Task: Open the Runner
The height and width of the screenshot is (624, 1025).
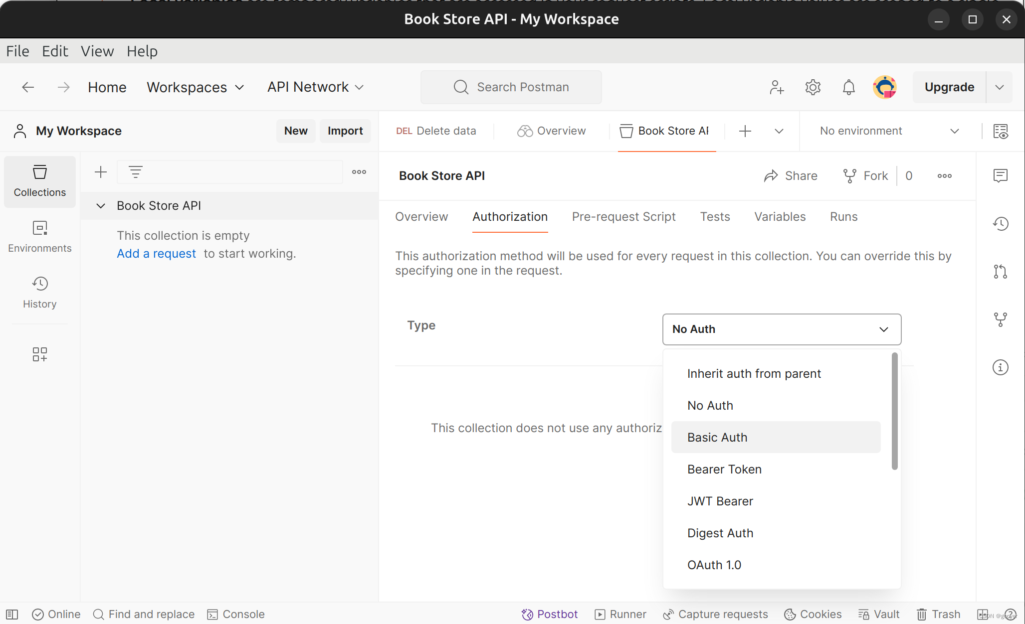Action: coord(620,614)
